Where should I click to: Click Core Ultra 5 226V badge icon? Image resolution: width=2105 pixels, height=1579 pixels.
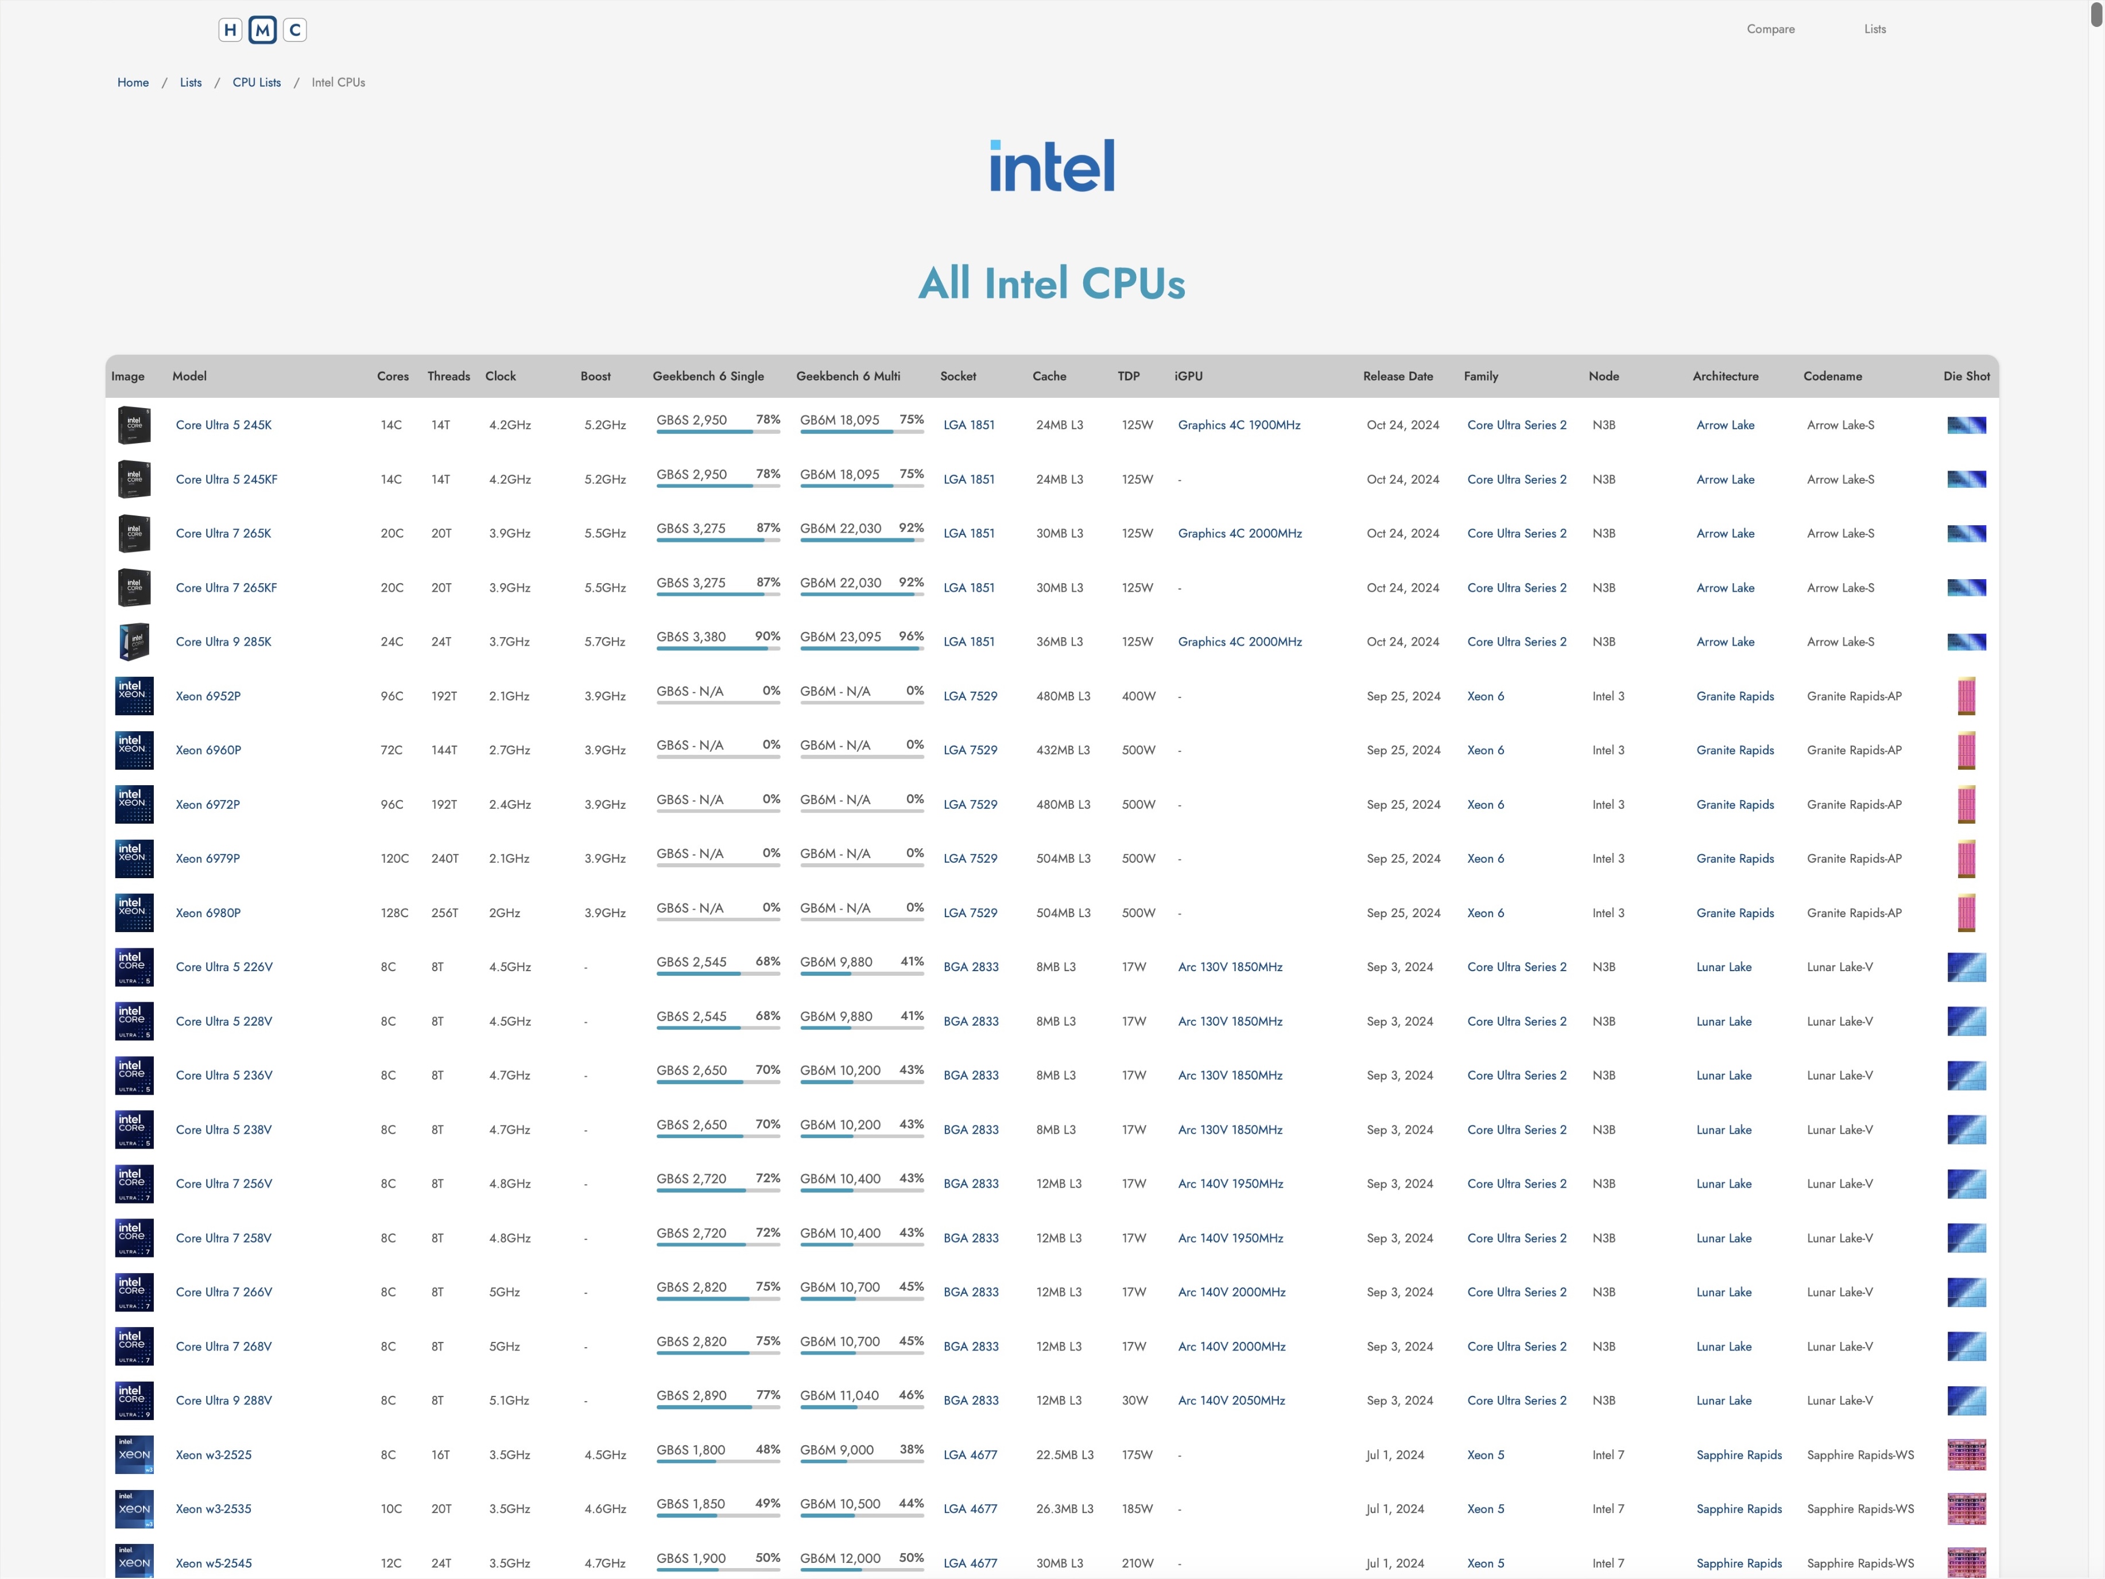[x=134, y=967]
